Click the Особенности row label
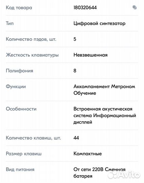This screenshot has width=144, height=183. pyautogui.click(x=21, y=109)
